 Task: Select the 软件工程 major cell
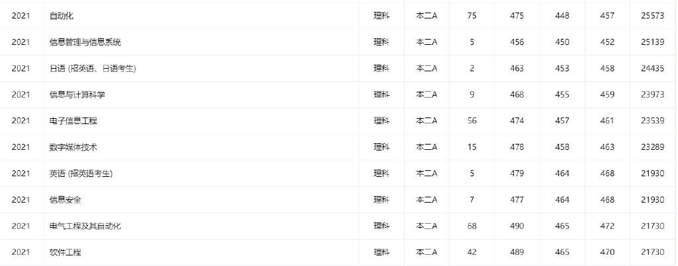click(x=66, y=253)
